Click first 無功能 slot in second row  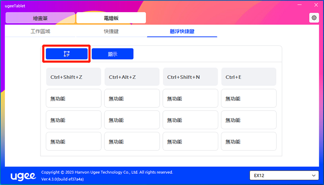[x=73, y=99]
